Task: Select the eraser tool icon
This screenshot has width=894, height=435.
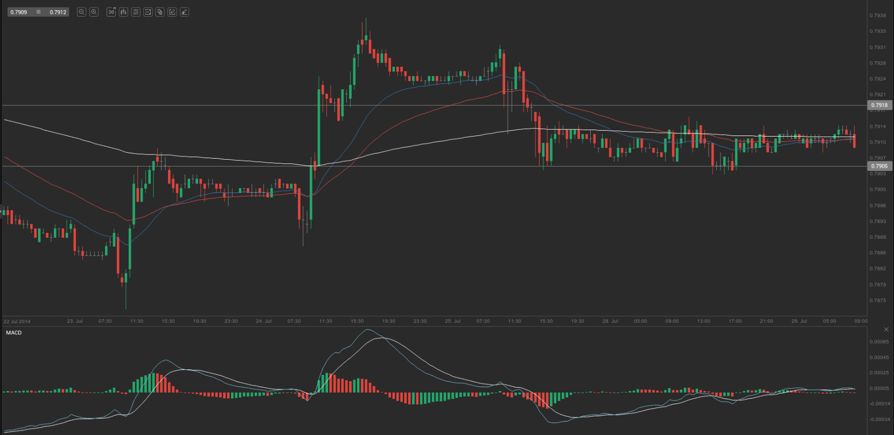Action: (185, 12)
